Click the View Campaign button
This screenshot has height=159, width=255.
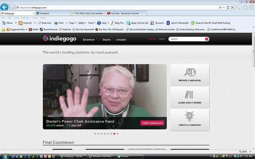click(153, 123)
